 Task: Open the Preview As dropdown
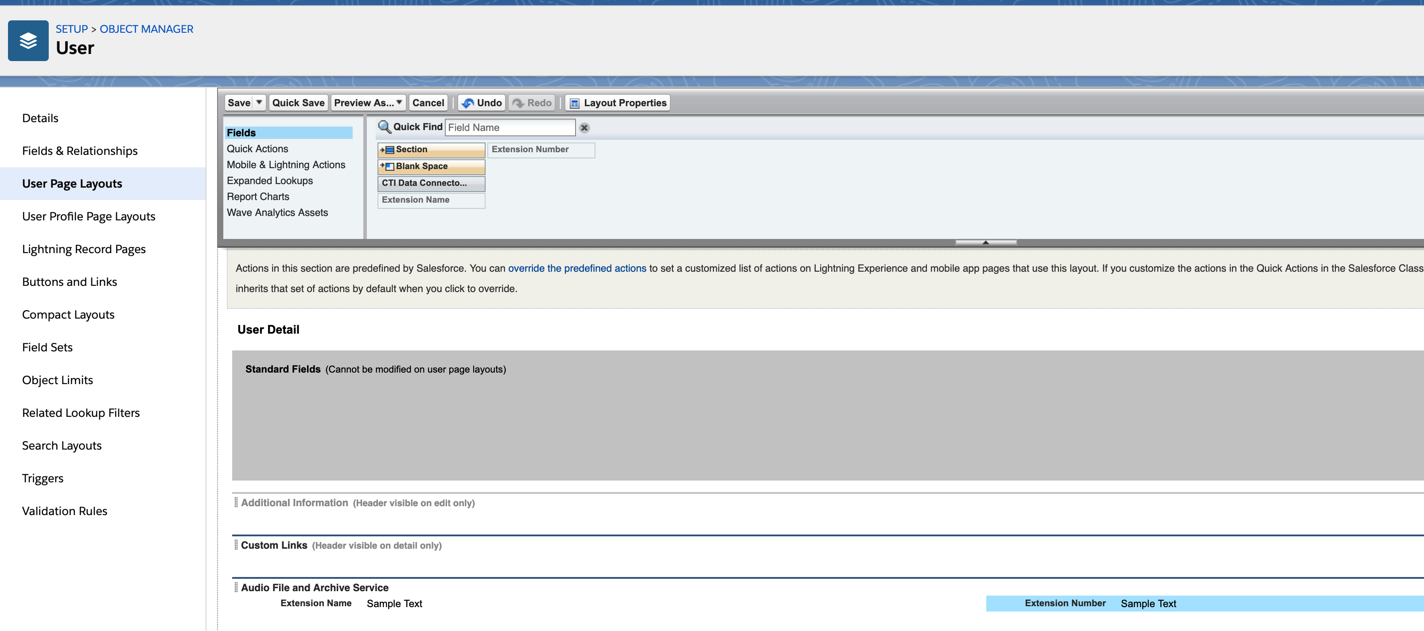click(x=368, y=103)
